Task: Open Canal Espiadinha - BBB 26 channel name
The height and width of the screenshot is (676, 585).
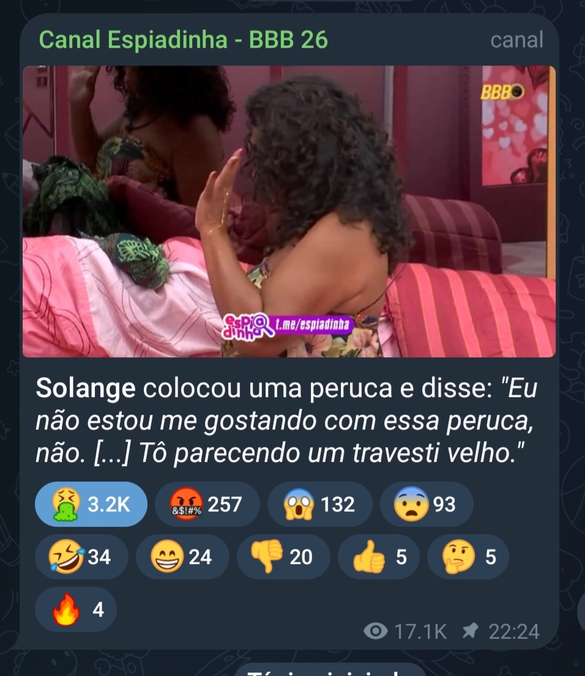Action: click(x=183, y=40)
